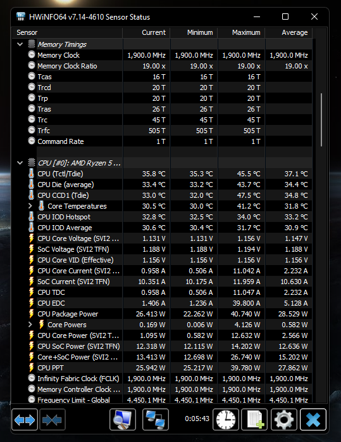The image size is (341, 442).
Task: Open sensor settings gear icon
Action: click(284, 420)
